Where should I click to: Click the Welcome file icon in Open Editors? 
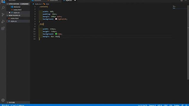(12, 7)
